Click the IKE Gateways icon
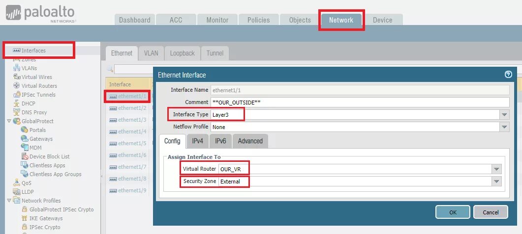522x234 pixels. click(24, 218)
